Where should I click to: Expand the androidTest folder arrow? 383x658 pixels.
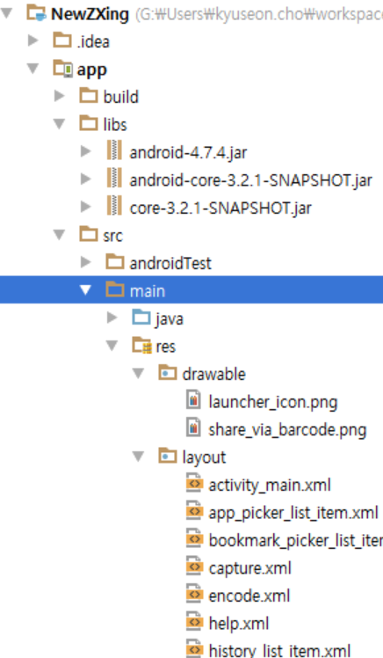tap(85, 262)
